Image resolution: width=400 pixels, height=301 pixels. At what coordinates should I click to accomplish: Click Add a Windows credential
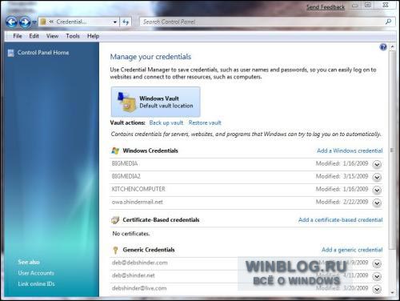(x=350, y=150)
